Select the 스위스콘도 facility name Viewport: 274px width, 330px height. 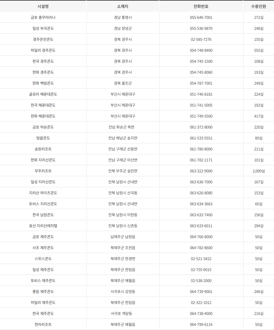[43, 259]
